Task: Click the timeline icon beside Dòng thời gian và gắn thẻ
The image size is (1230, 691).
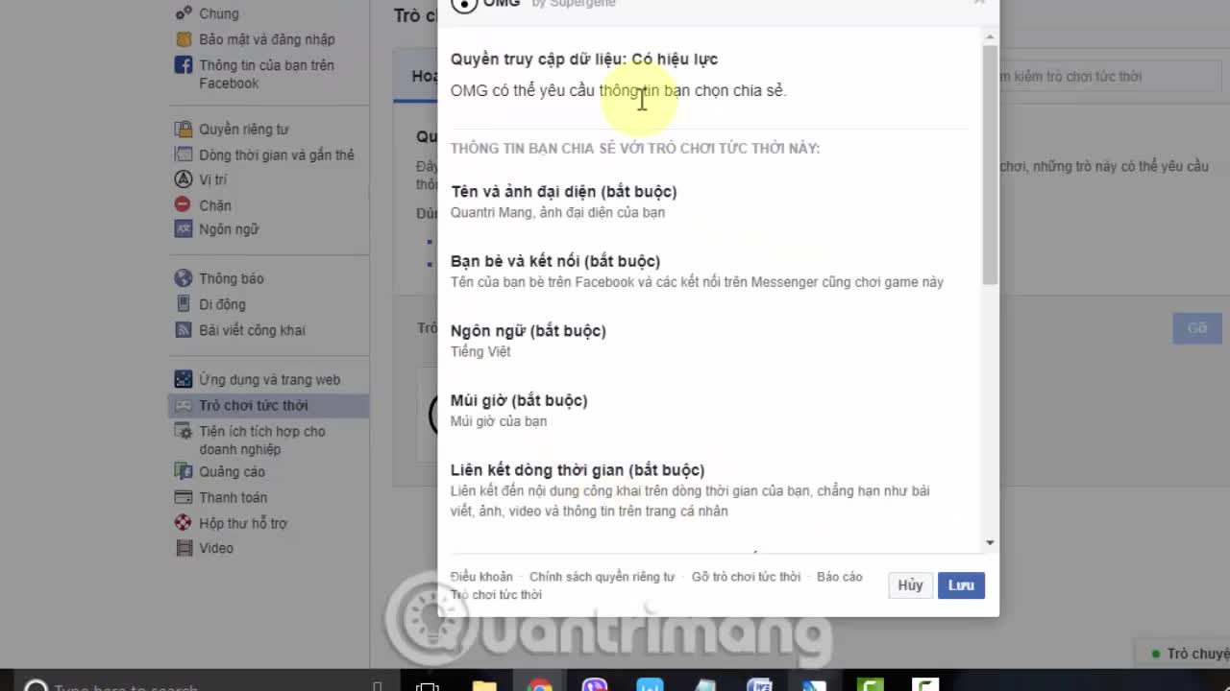Action: pos(183,155)
